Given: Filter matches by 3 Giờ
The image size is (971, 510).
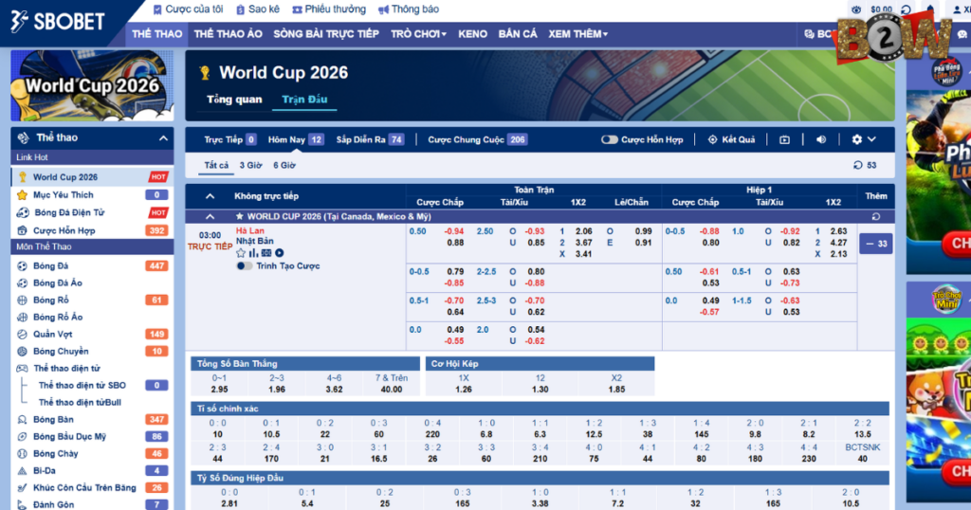Looking at the screenshot, I should pyautogui.click(x=250, y=165).
